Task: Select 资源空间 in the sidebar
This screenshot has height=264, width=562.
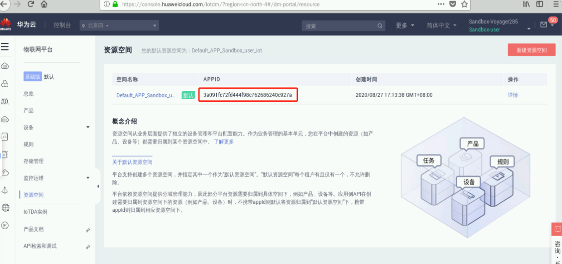Action: [x=34, y=195]
